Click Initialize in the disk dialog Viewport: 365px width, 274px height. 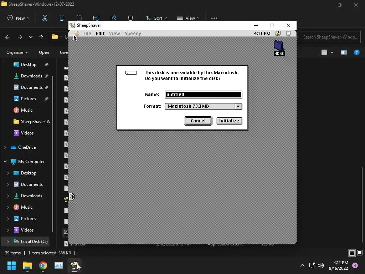(229, 121)
